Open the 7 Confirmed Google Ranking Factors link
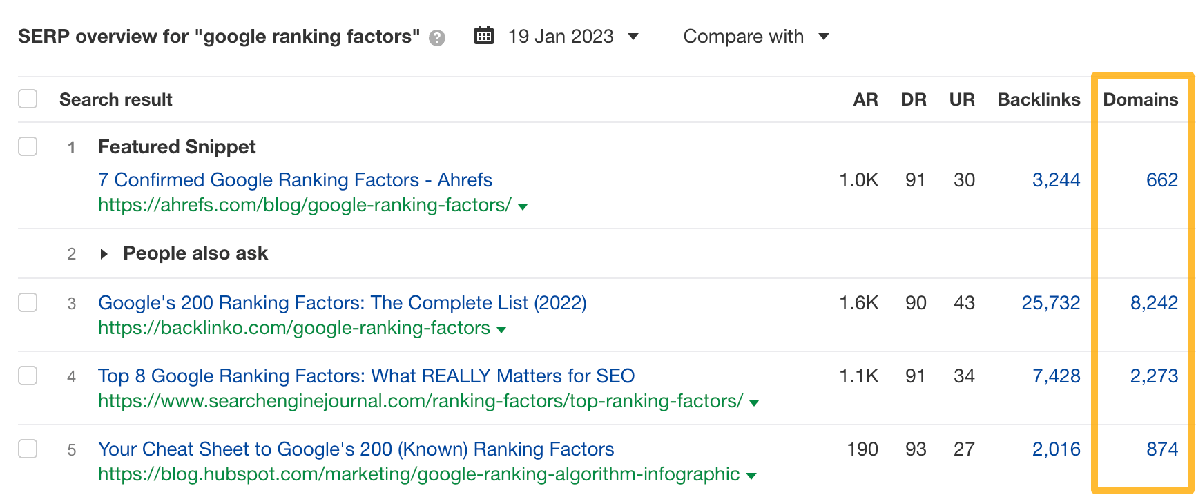1196x497 pixels. [x=295, y=179]
